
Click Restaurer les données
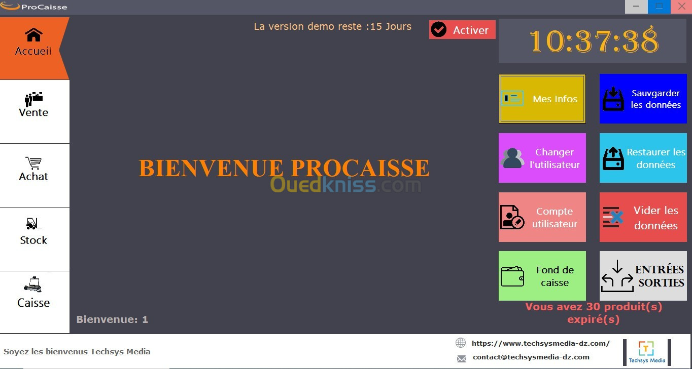[x=643, y=158]
